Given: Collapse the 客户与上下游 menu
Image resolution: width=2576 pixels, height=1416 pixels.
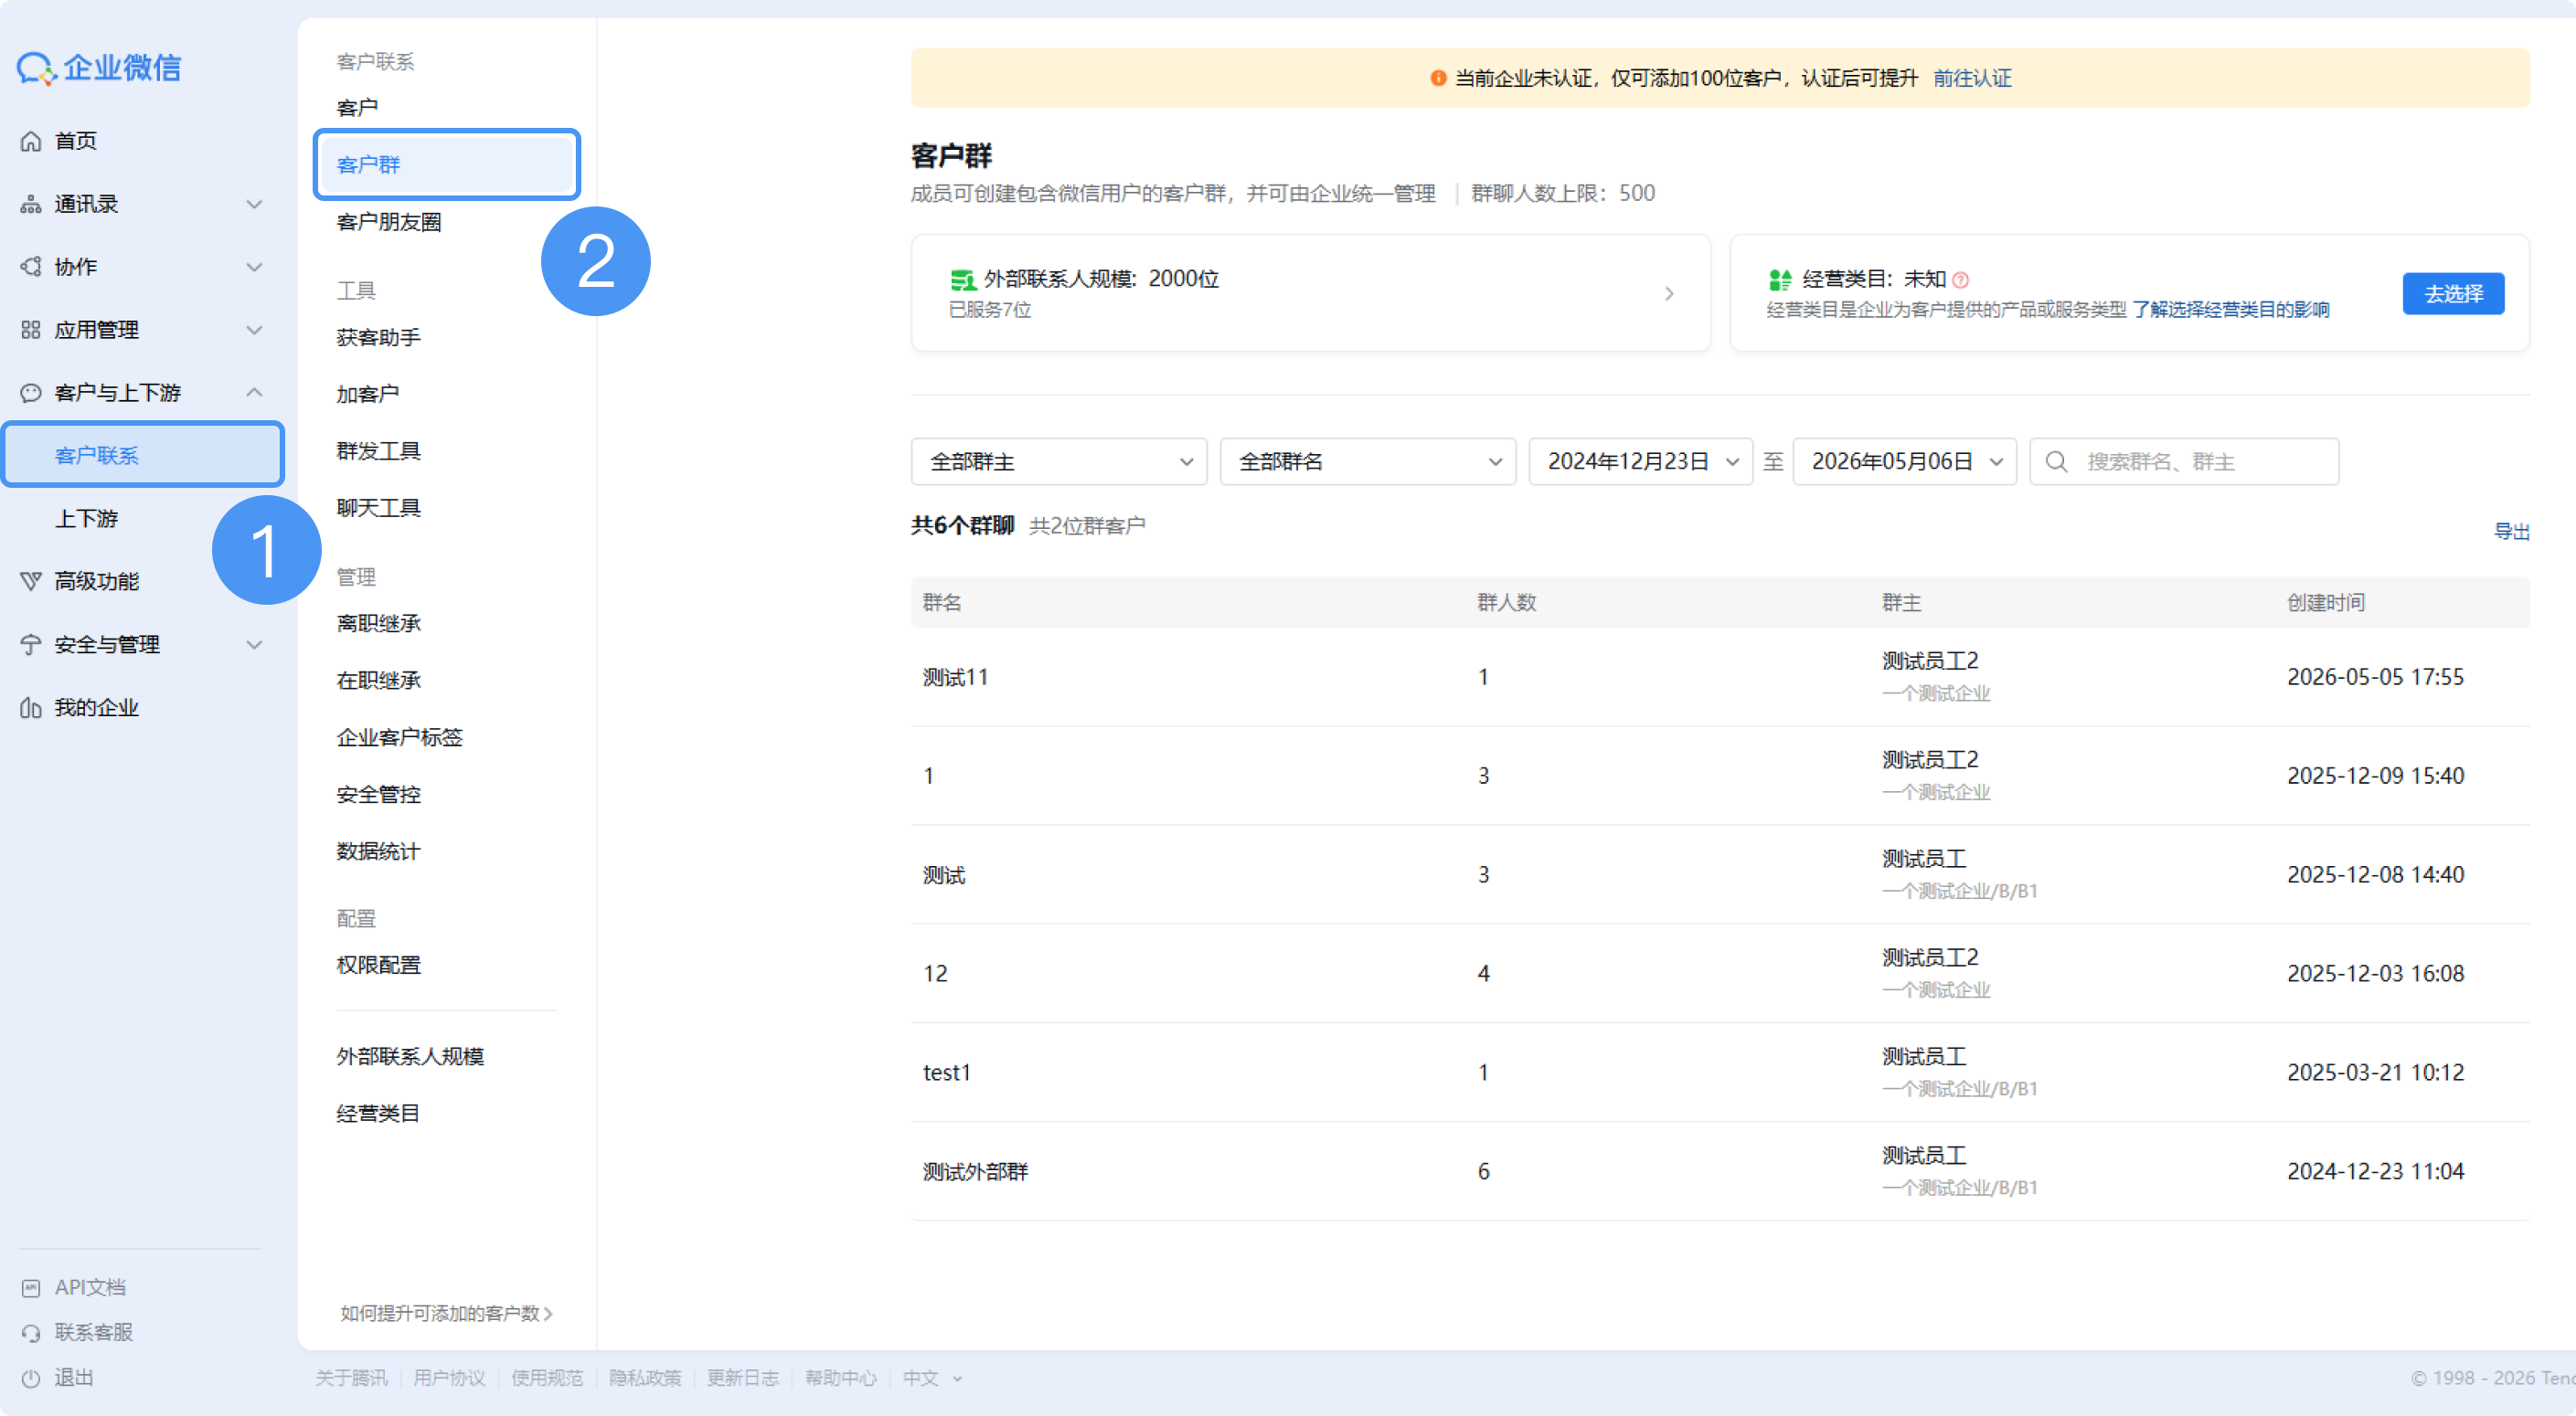Looking at the screenshot, I should tap(254, 392).
